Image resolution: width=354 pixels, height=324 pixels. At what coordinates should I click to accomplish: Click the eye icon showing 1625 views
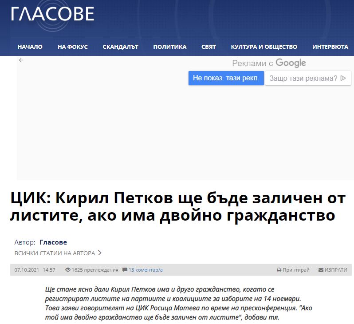point(68,269)
